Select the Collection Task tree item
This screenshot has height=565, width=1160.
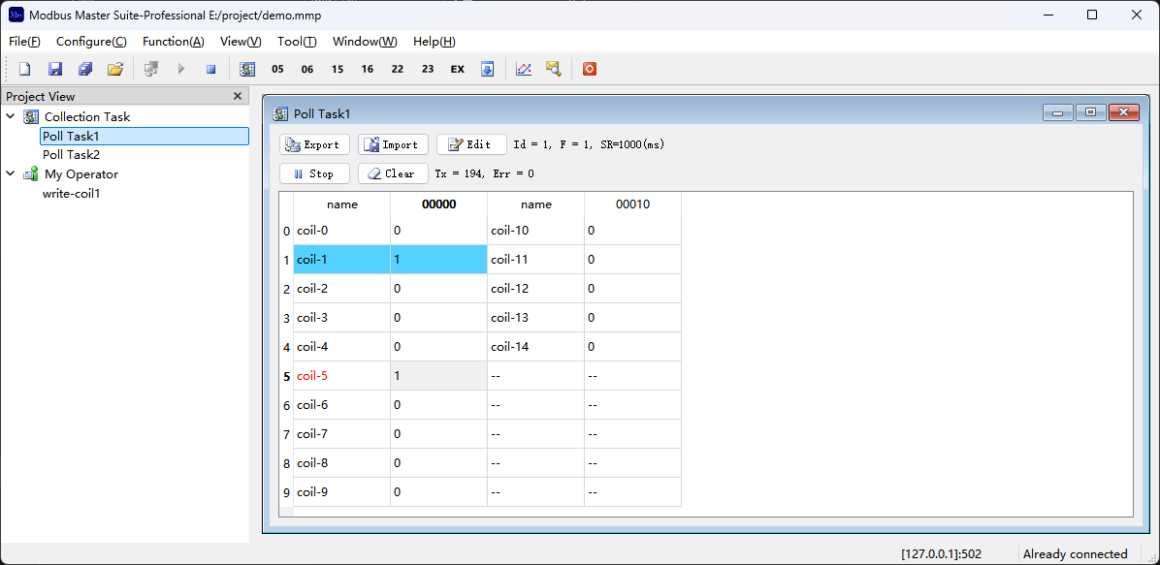[86, 116]
